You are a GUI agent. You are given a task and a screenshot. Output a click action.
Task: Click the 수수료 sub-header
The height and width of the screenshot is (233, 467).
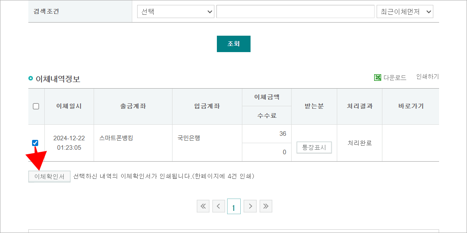(x=267, y=115)
